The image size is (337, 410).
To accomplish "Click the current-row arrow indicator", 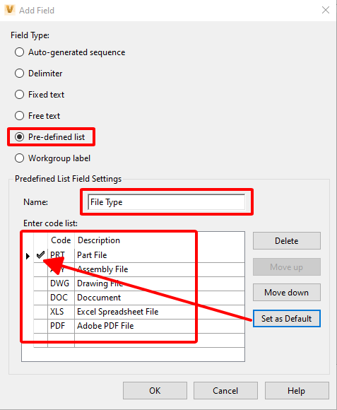I will click(x=28, y=256).
